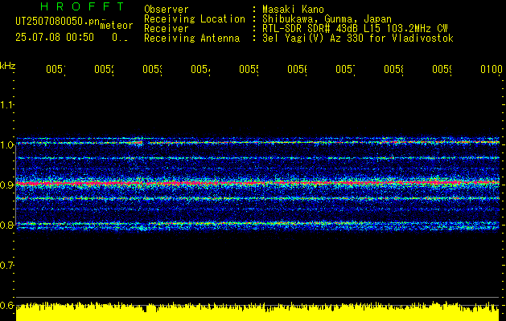Click the RTL-SDR SDR# 43dB receiver details

click(355, 29)
